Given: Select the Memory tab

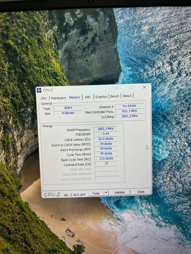Looking at the screenshot, I should point(75,97).
